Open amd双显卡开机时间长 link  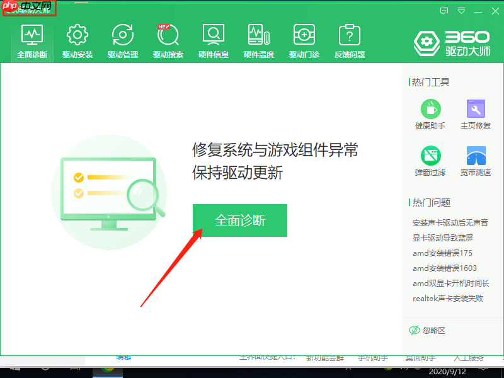tap(450, 283)
